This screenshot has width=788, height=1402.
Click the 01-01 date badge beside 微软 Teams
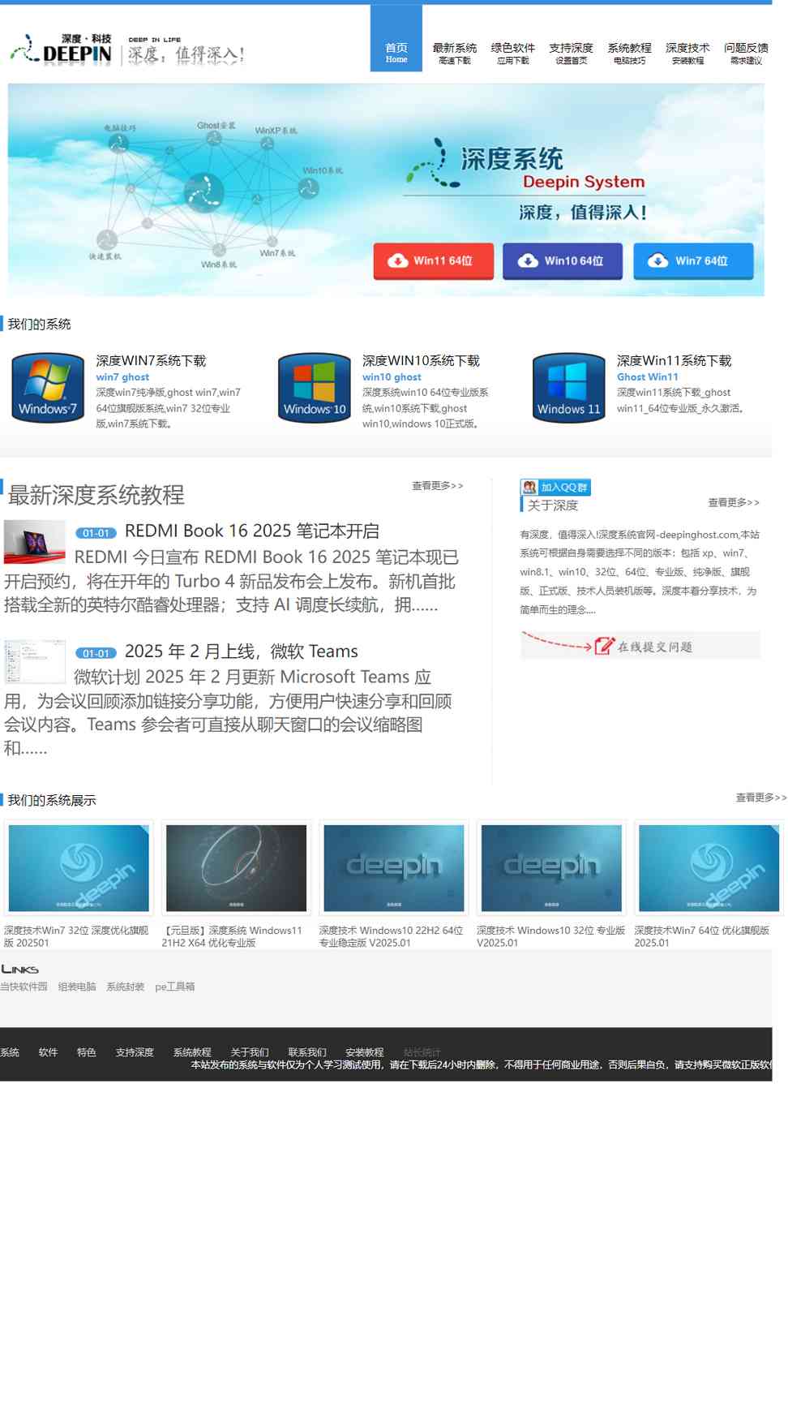click(x=96, y=653)
